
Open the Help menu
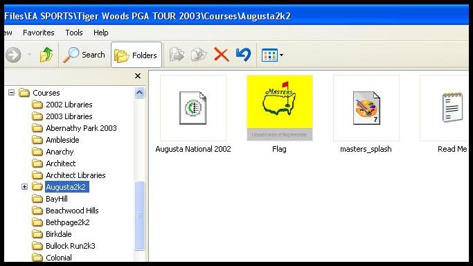coord(100,33)
